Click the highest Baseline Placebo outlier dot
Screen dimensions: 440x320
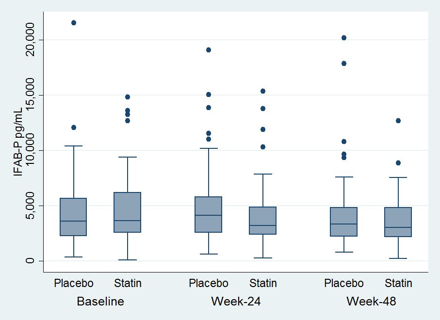pos(74,23)
